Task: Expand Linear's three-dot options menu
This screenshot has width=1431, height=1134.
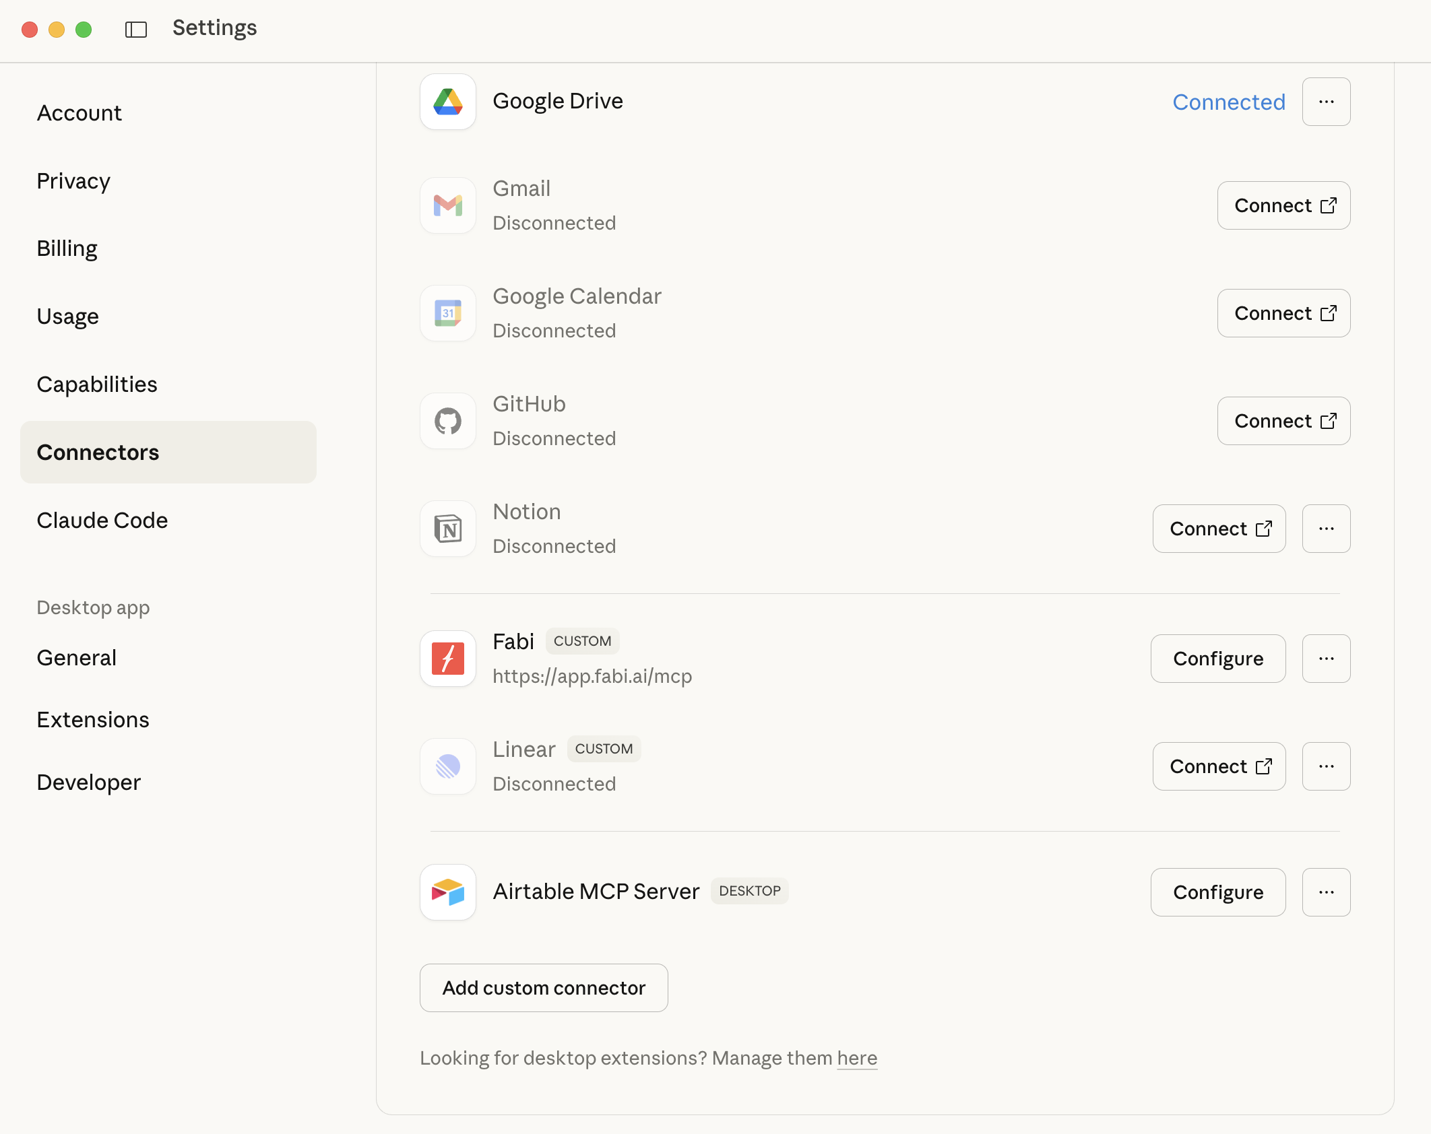Action: click(x=1326, y=766)
